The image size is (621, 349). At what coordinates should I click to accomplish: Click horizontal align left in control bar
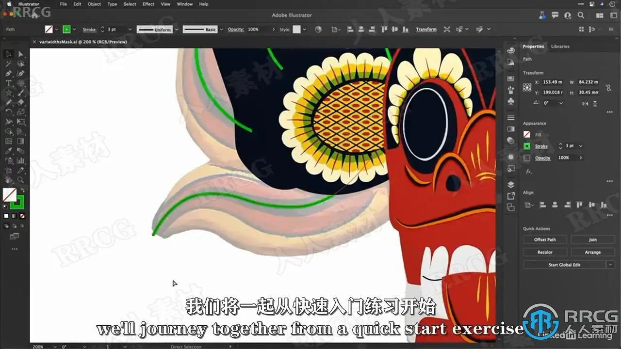(350, 30)
